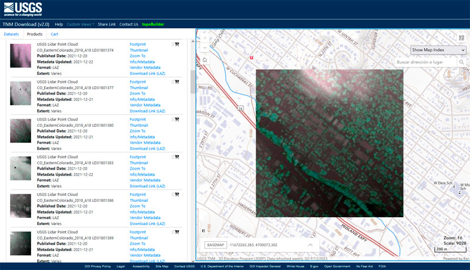This screenshot has width=470, height=270.
Task: Open the No Fear Act footer link
Action: (x=364, y=266)
